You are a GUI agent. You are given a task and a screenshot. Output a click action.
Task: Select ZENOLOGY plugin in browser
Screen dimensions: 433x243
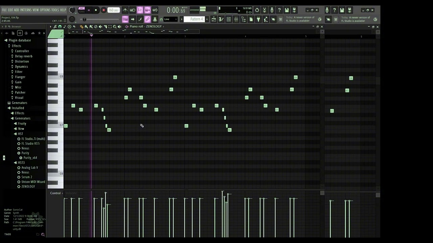[x=28, y=186]
